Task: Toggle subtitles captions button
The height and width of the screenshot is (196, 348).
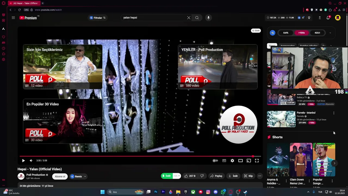Action: (224, 161)
